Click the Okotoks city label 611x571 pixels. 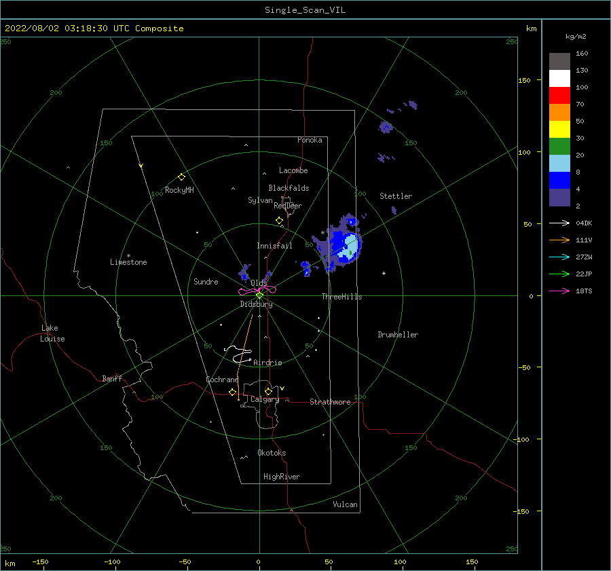click(272, 453)
